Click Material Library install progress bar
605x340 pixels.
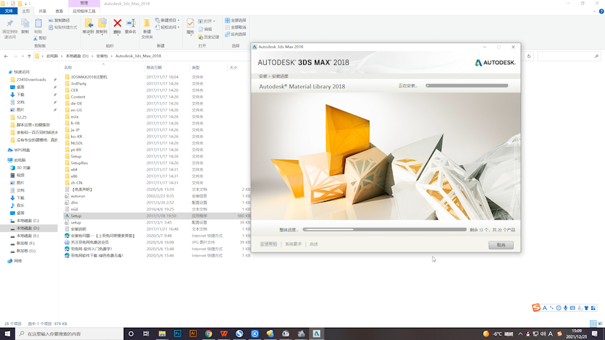[x=467, y=86]
